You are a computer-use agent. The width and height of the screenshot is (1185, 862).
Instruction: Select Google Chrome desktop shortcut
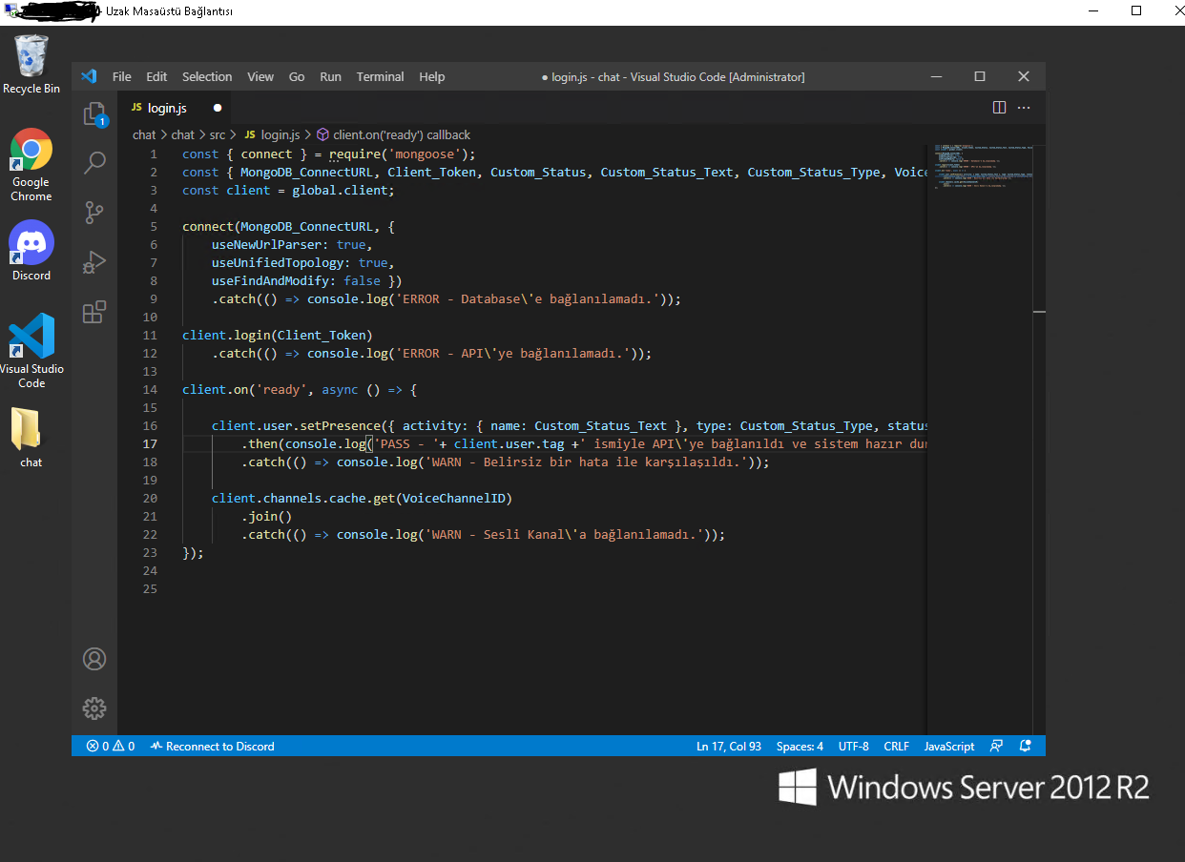pyautogui.click(x=31, y=165)
